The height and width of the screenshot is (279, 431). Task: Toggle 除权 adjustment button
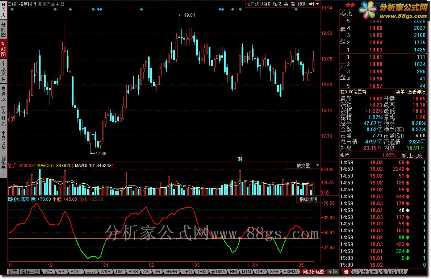[x=277, y=4]
